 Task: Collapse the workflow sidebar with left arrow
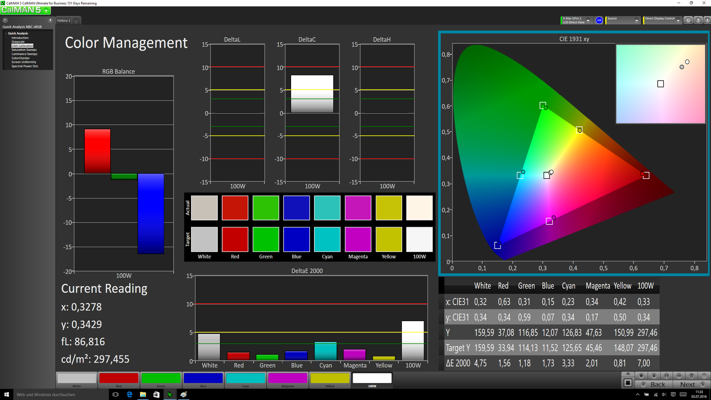pos(50,20)
